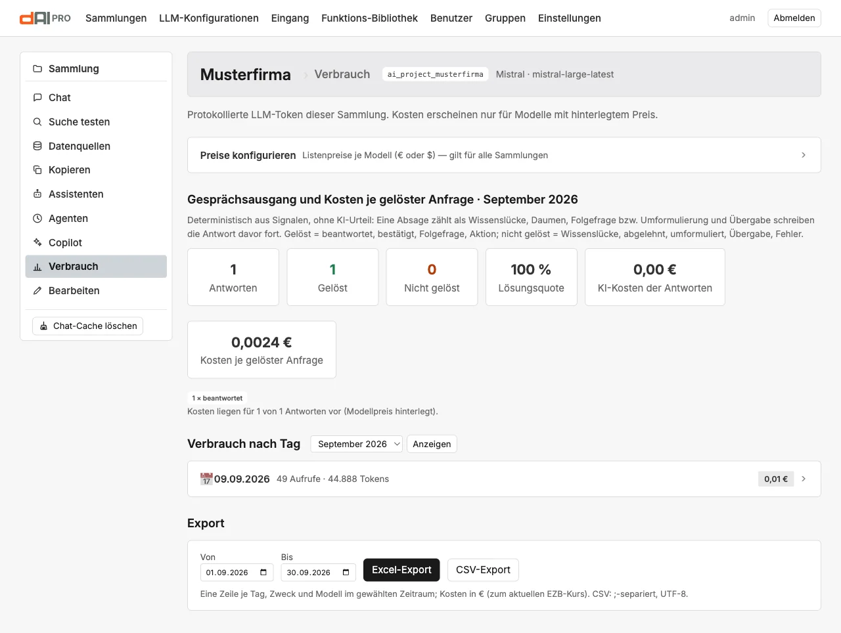Open the date picker icon in Bis field
Viewport: 841px width, 633px height.
(346, 573)
